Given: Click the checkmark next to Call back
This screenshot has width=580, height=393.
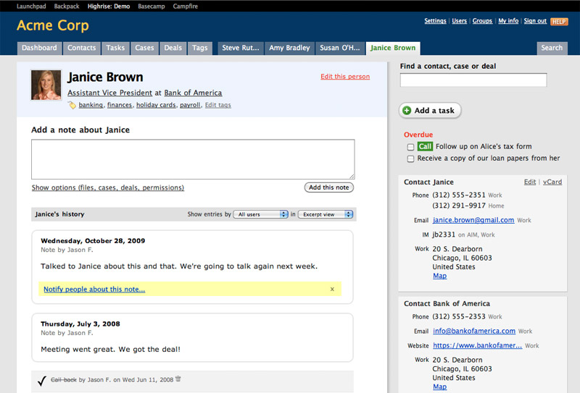Looking at the screenshot, I should (42, 381).
